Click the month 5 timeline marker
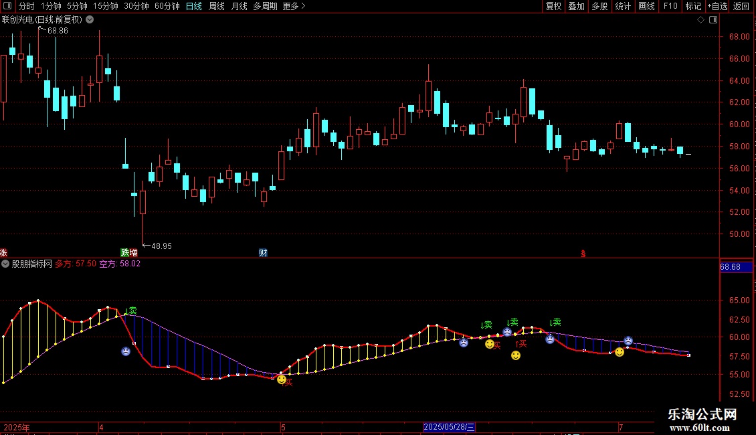Image resolution: width=756 pixels, height=435 pixels. click(x=284, y=427)
